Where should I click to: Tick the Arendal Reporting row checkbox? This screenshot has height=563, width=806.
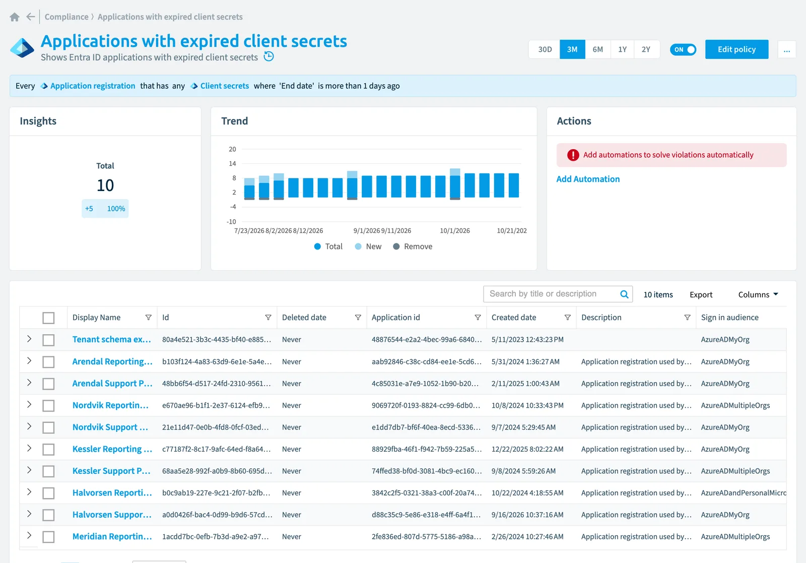(x=48, y=362)
